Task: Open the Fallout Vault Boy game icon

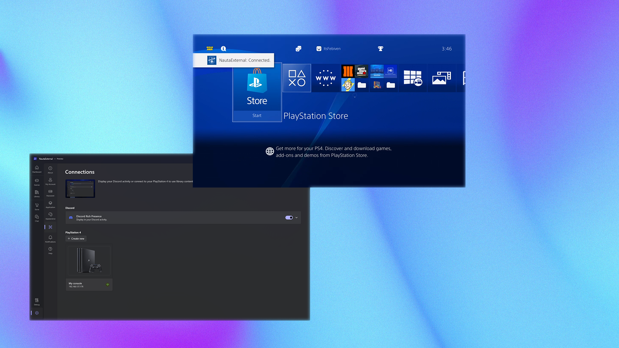Action: (x=348, y=85)
